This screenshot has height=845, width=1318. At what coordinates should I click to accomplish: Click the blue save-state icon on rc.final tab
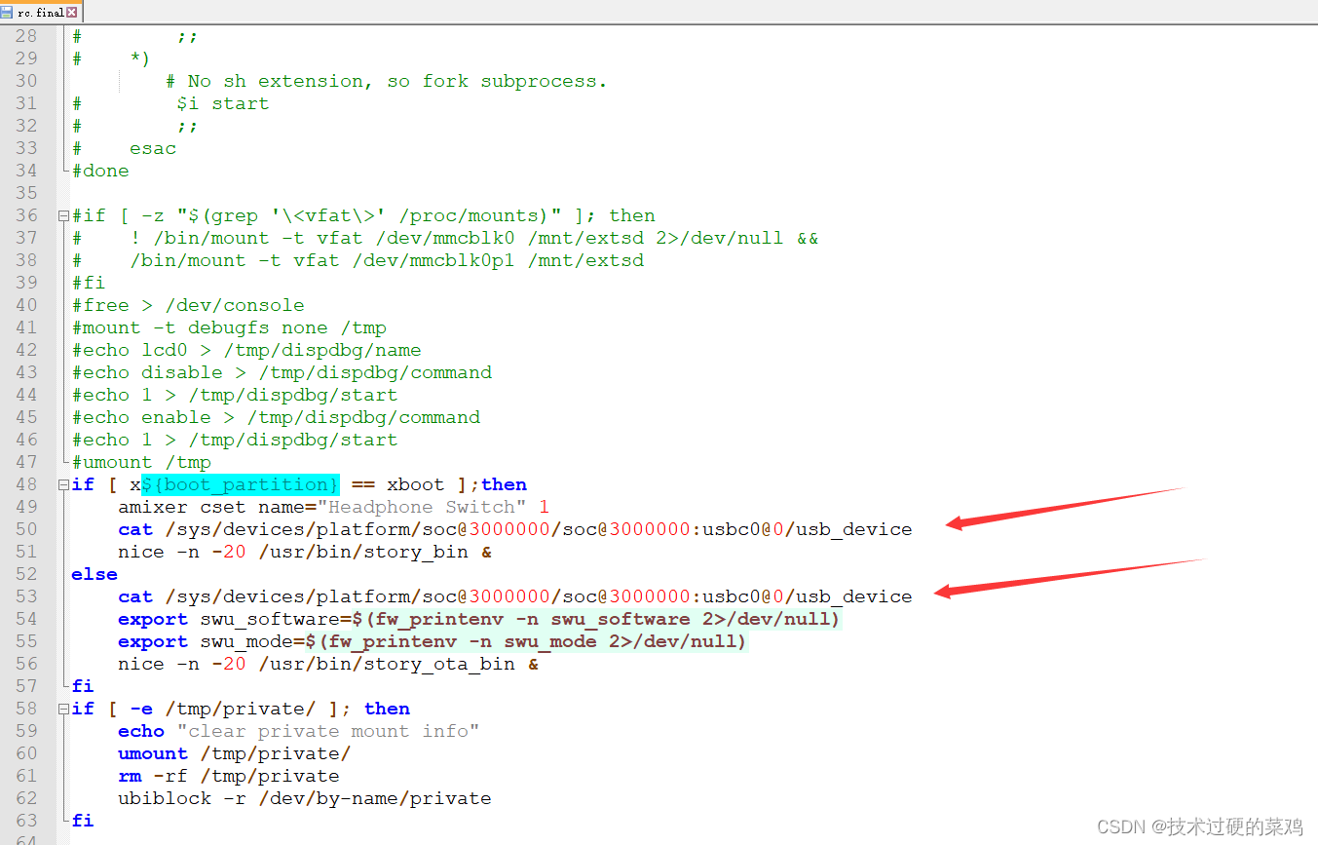8,12
